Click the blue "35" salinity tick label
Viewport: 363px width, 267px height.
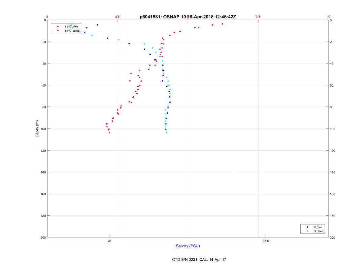click(x=110, y=241)
